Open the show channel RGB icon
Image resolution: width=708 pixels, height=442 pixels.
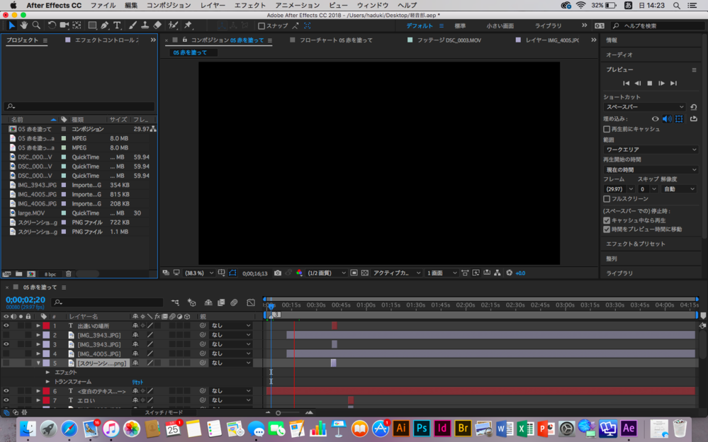point(299,273)
